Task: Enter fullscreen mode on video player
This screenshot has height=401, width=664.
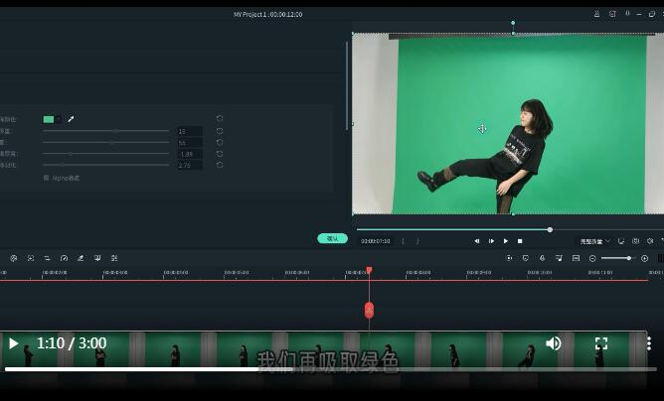Action: point(601,343)
